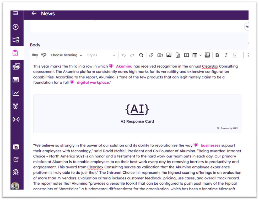Click the News page title
The image size is (259, 200).
(48, 14)
